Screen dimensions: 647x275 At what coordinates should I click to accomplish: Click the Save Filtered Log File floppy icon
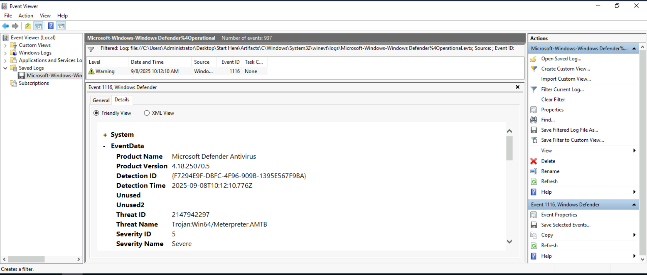tap(534, 130)
